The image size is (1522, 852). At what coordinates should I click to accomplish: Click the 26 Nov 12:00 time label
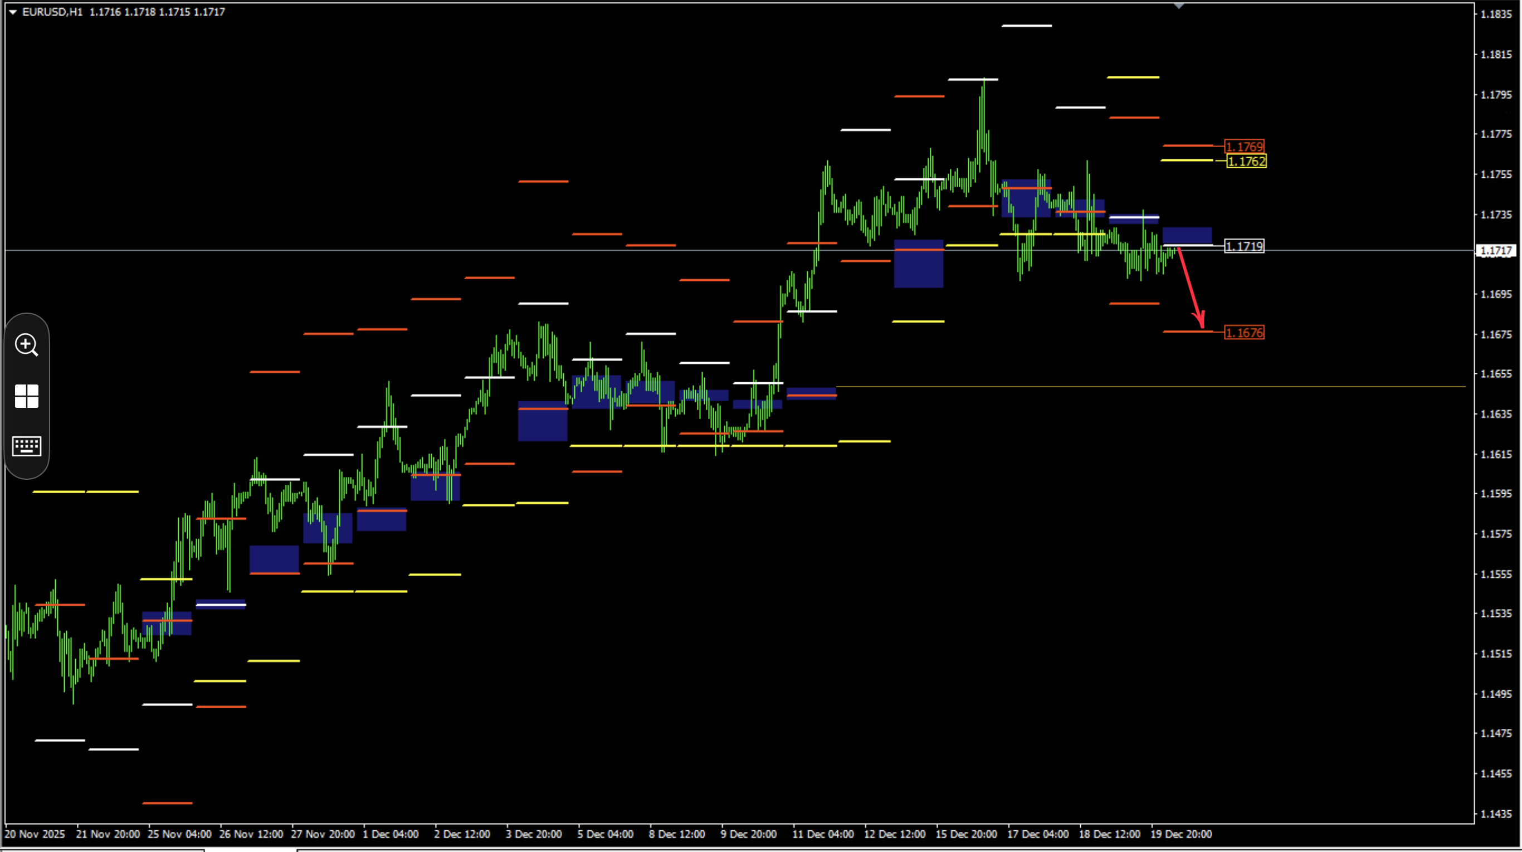point(251,834)
